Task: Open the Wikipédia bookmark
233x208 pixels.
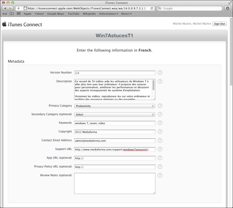Action: point(89,14)
